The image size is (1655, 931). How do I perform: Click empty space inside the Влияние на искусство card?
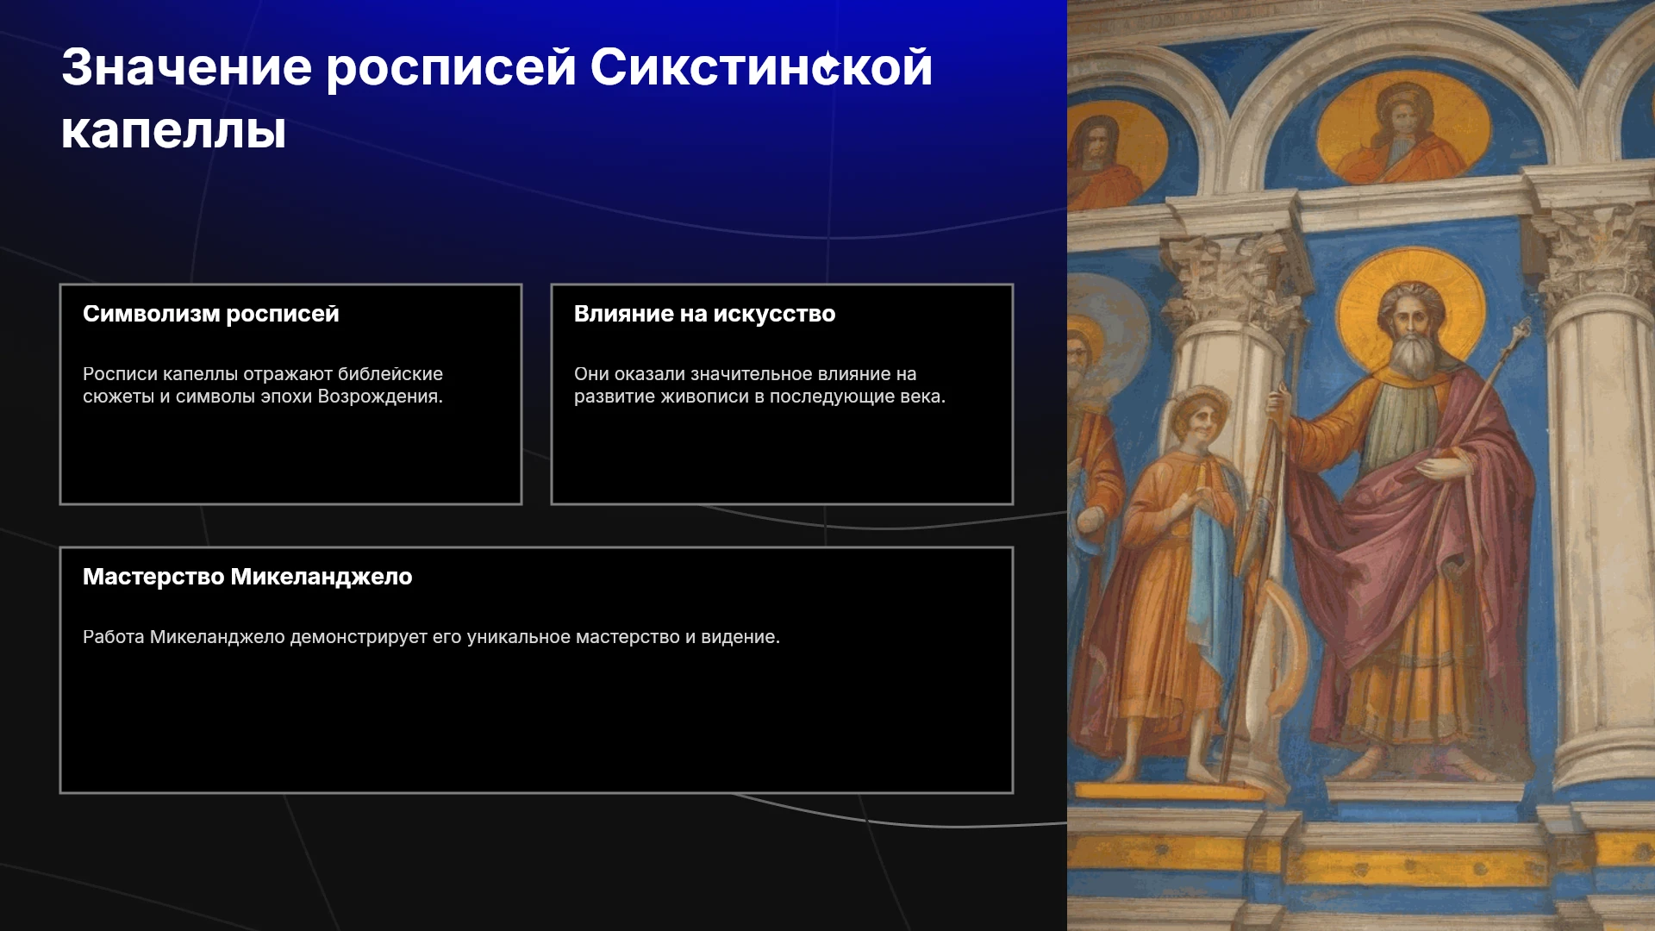click(782, 457)
